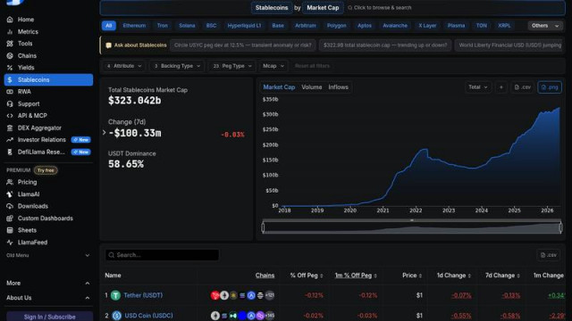Click the Try free premium badge
The image size is (572, 321).
(46, 170)
